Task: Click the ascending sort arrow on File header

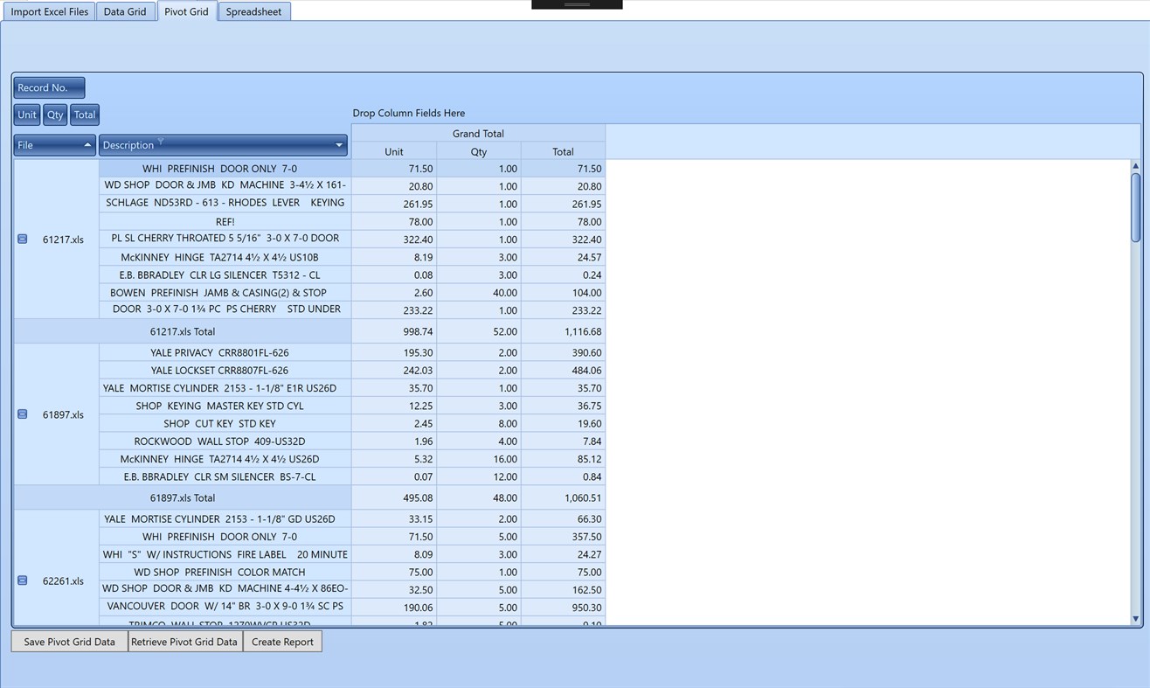Action: click(x=87, y=145)
